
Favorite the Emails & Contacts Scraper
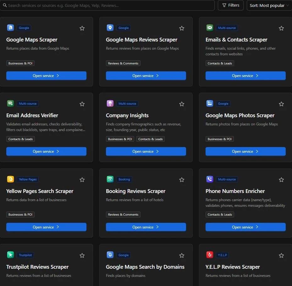[x=281, y=28]
